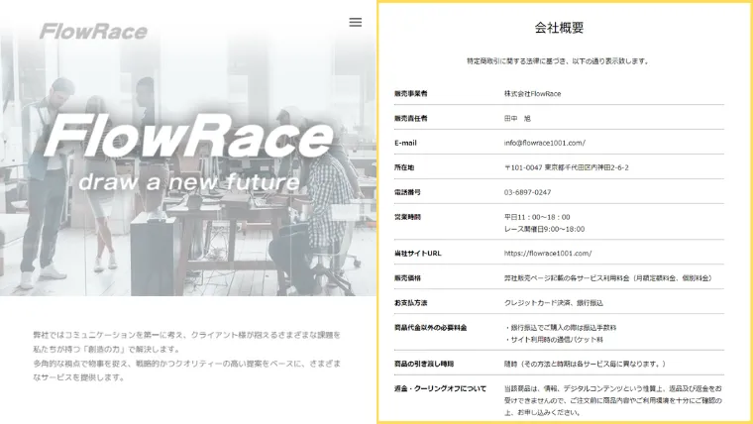Click the 電話番号 row label
The height and width of the screenshot is (424, 753).
click(x=407, y=192)
